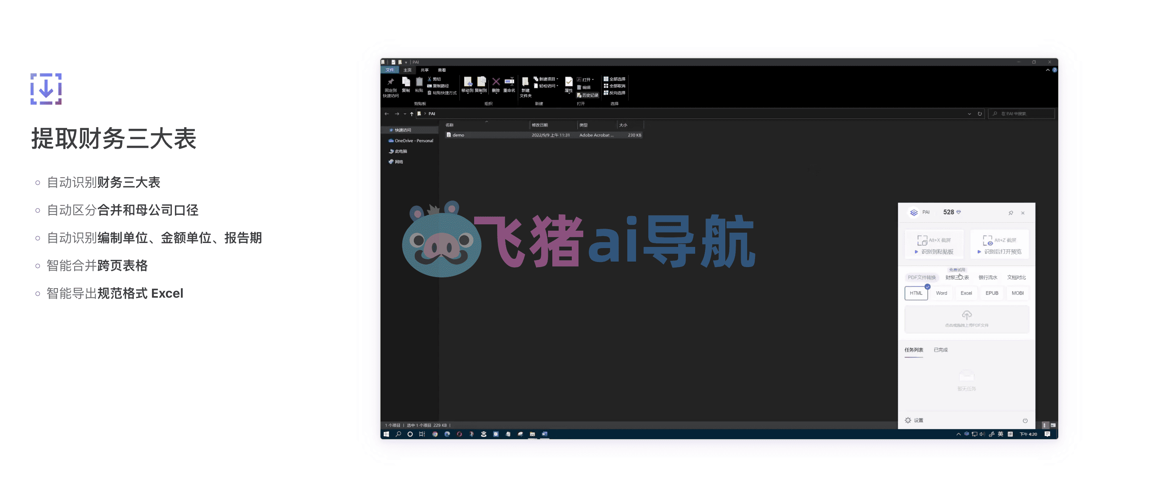Click Select all (全部选择)
The height and width of the screenshot is (478, 1157).
click(x=615, y=79)
